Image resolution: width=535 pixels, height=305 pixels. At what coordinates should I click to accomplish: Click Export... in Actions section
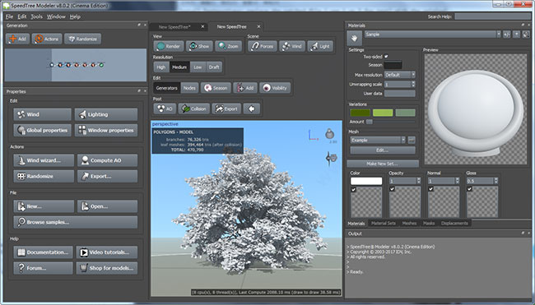108,176
